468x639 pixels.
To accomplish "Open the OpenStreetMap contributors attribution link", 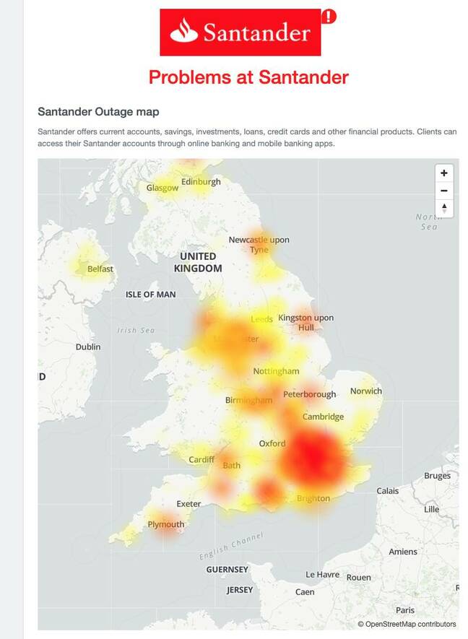I will pos(407,624).
